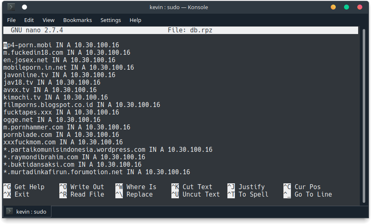Click the '^W Where Is' shortcut
Viewport: 371px width, 224px height.
coord(136,187)
